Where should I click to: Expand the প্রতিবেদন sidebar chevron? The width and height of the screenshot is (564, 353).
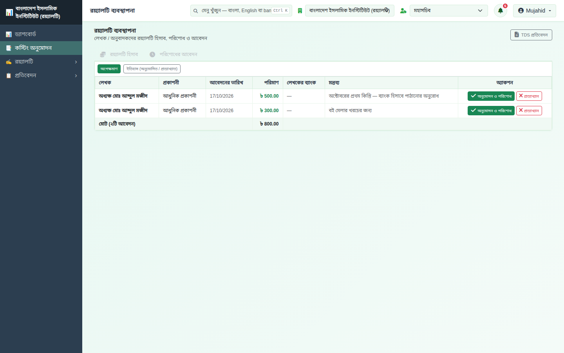76,76
